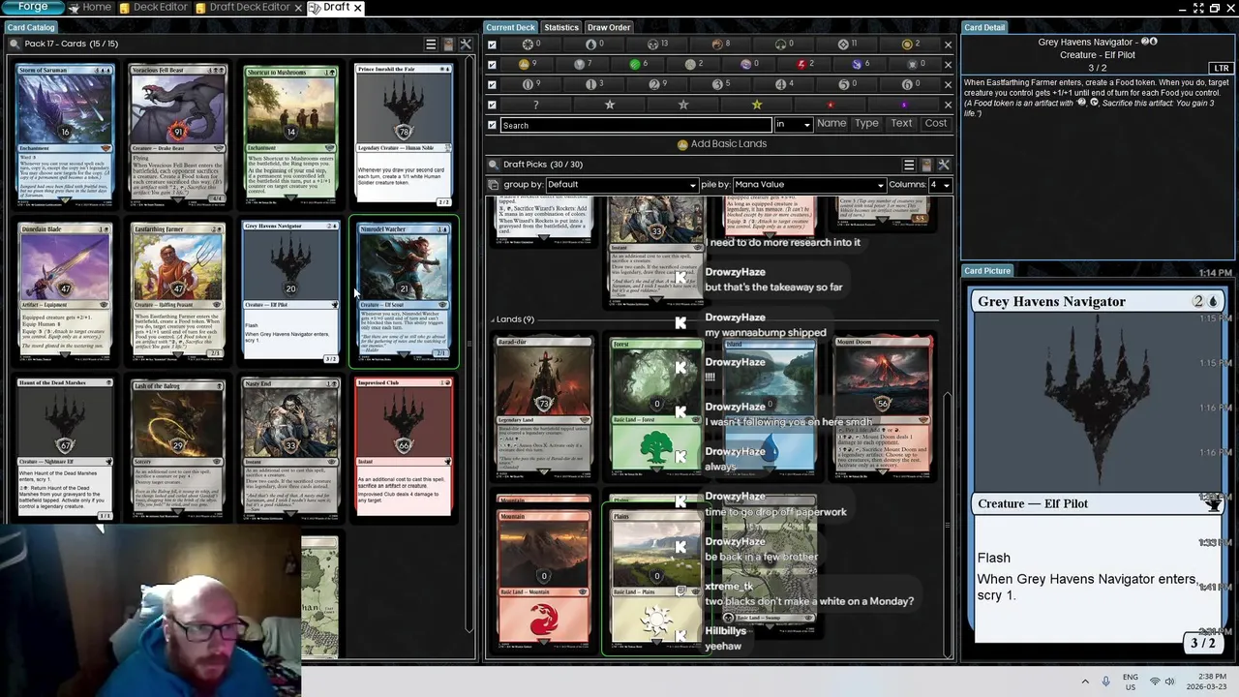The width and height of the screenshot is (1239, 697).
Task: Open the Columns count dropdown
Action: pyautogui.click(x=939, y=185)
